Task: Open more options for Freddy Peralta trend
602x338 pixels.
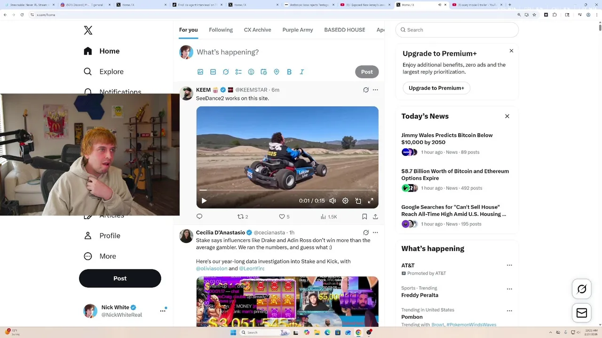Action: 509,289
